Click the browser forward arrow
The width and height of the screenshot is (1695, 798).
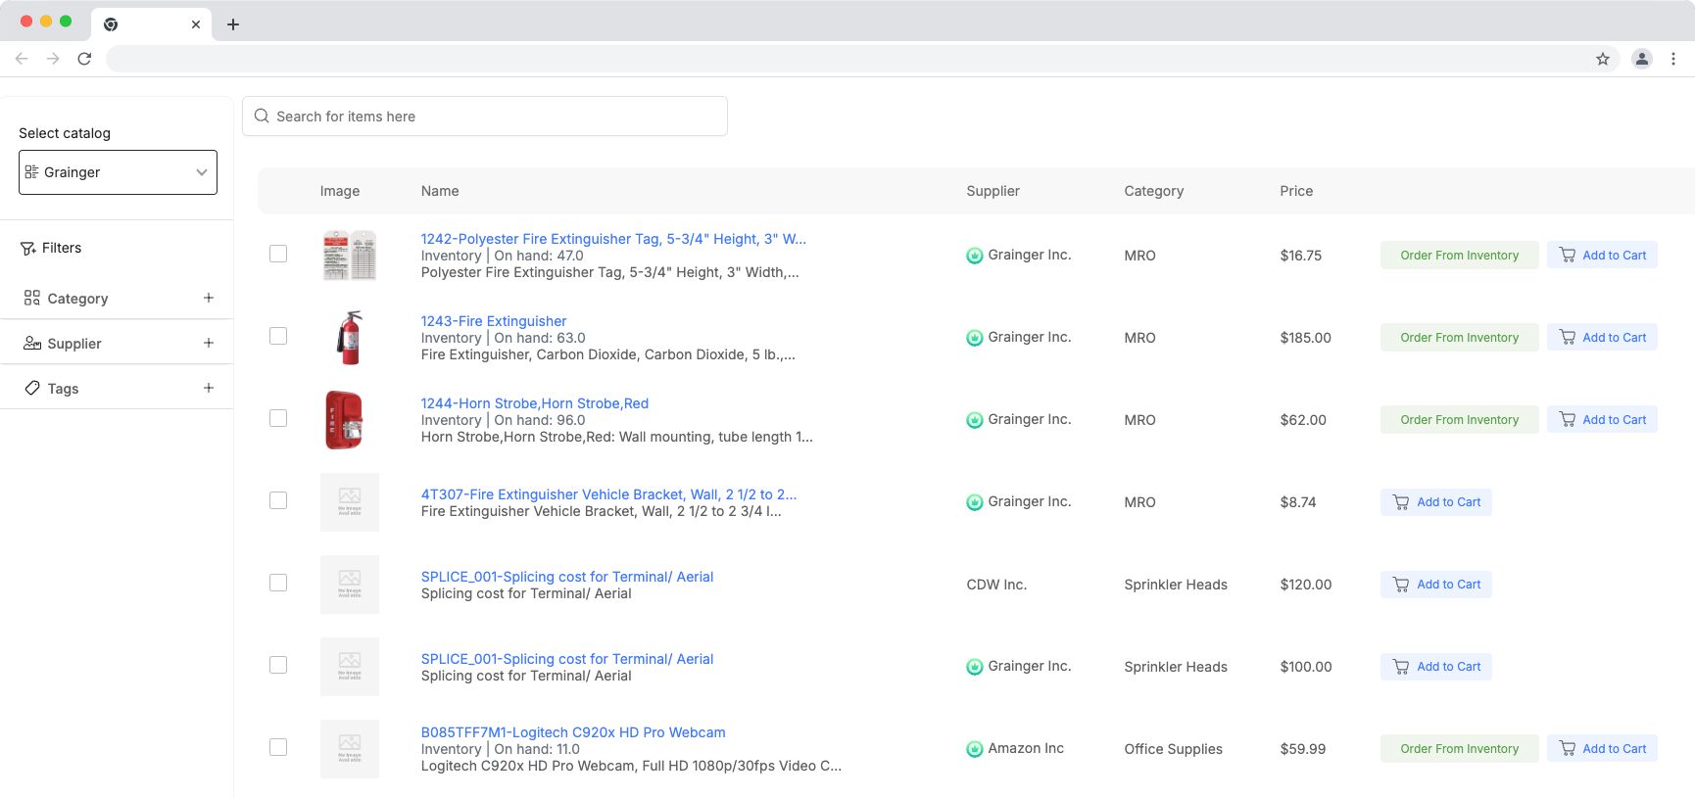[x=53, y=59]
